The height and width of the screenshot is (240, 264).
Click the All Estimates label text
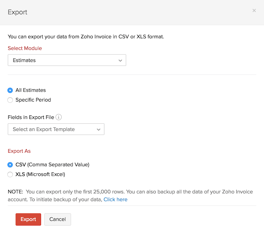(x=31, y=90)
